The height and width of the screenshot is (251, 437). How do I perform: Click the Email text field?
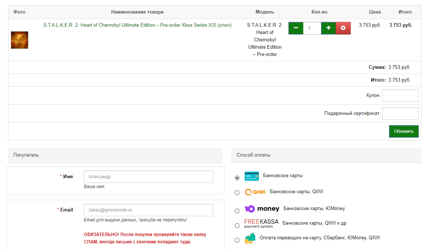point(148,210)
